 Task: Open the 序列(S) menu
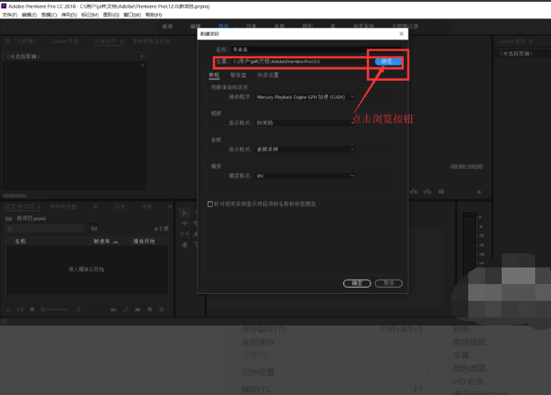[69, 15]
